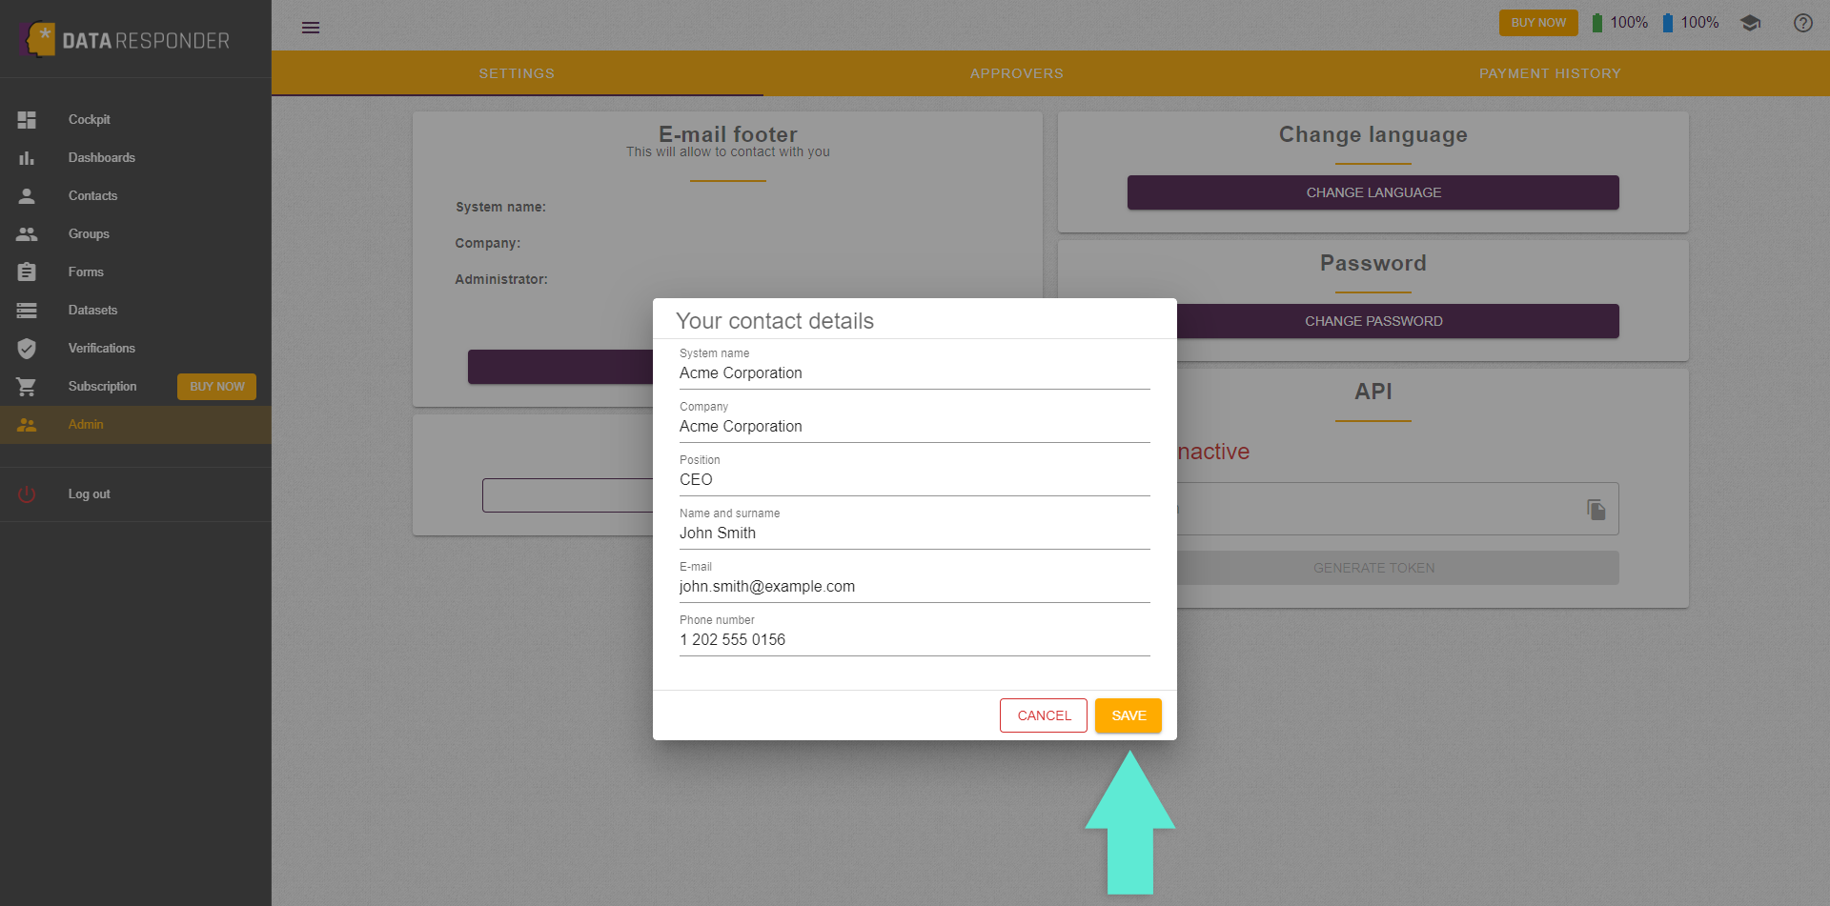Click Buy Now beside Subscription

(216, 387)
